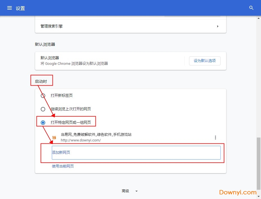261x199 pixels.
Task: Click the orange favicon of the 当易网 entry
Action: tap(54, 138)
